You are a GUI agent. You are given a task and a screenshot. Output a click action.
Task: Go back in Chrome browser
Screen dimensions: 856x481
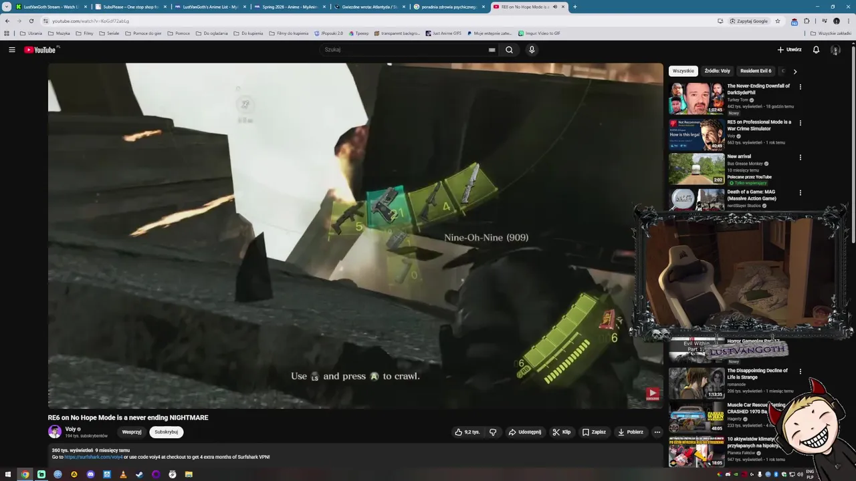point(7,21)
